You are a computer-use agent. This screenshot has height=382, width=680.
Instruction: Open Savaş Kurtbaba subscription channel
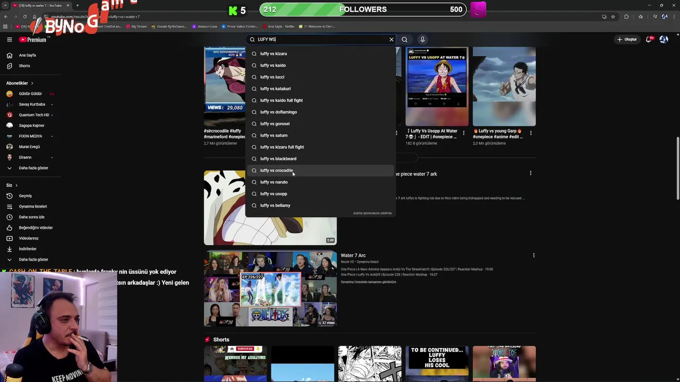32,105
